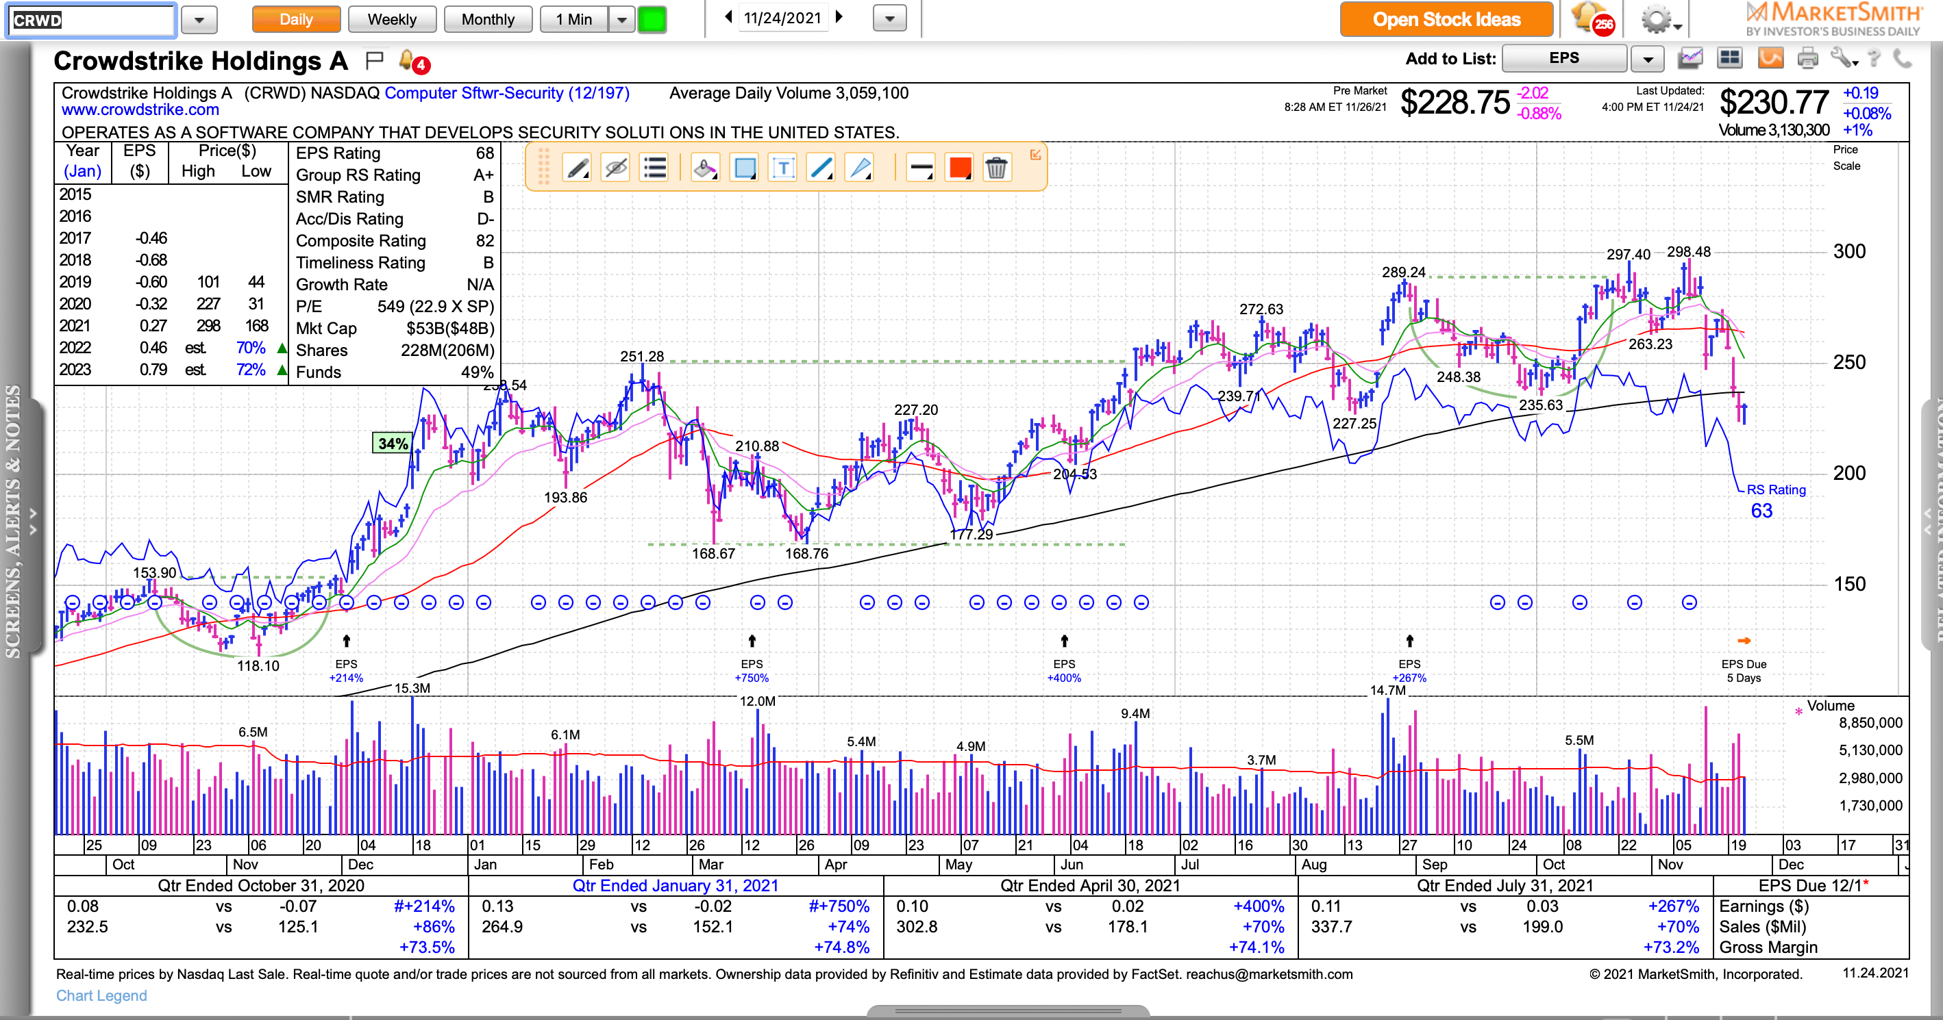
Task: Click the 2022 estimate 70% value
Action: click(251, 348)
